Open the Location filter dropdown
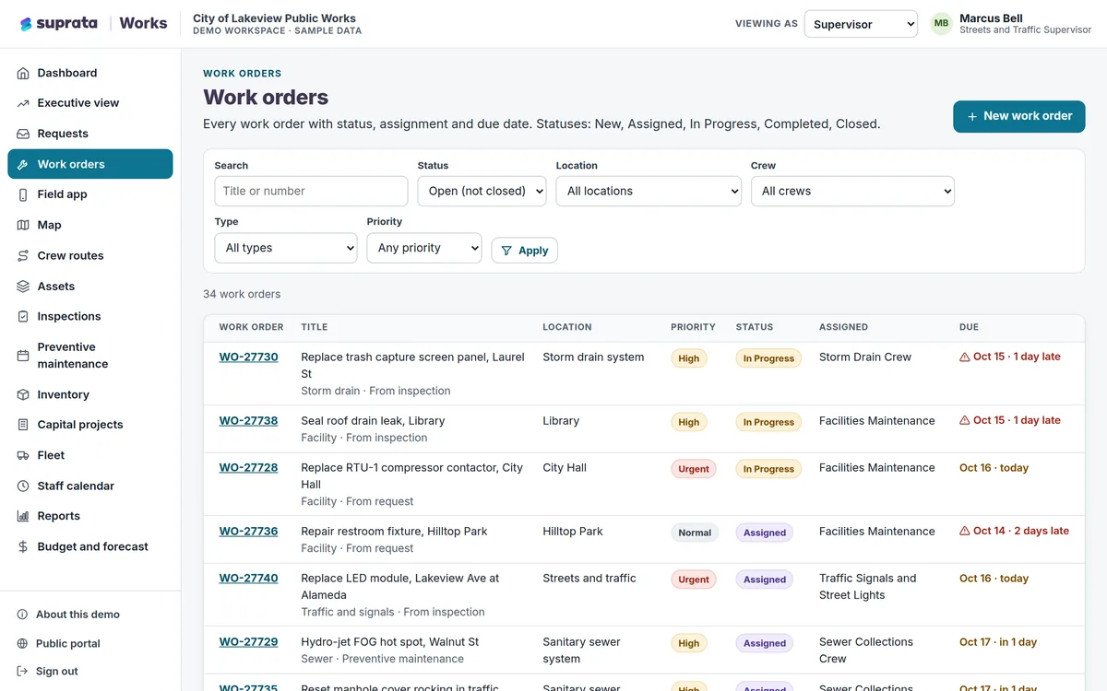Screen dimensions: 1107x691 (x=649, y=191)
